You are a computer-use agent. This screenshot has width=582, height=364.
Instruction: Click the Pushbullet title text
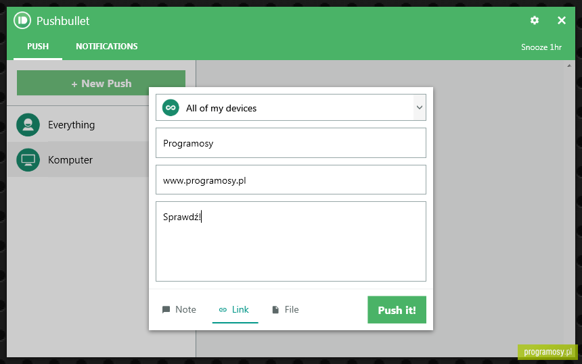click(63, 21)
